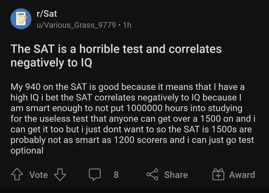Click the gift box award icon
Viewport: 269px width, 193px height.
[219, 175]
